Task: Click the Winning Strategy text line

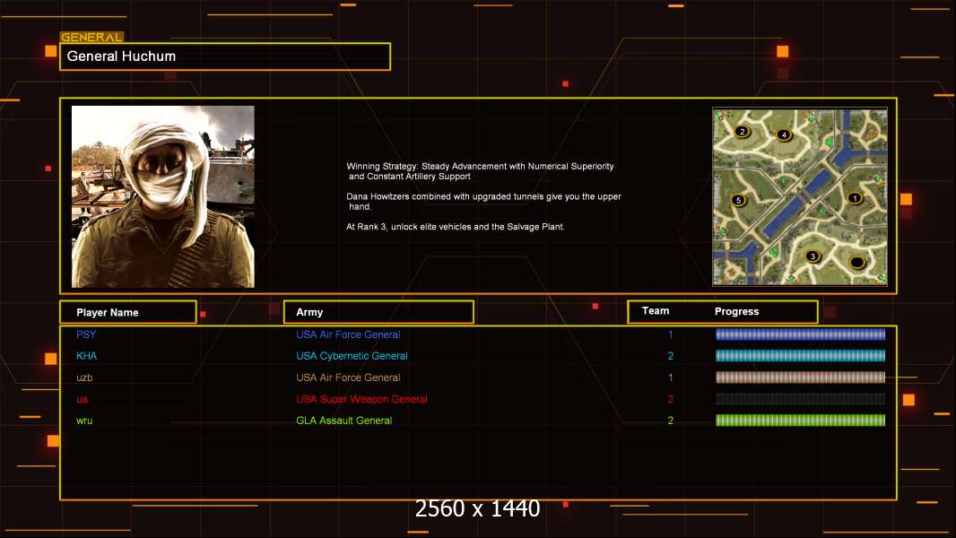Action: [480, 171]
